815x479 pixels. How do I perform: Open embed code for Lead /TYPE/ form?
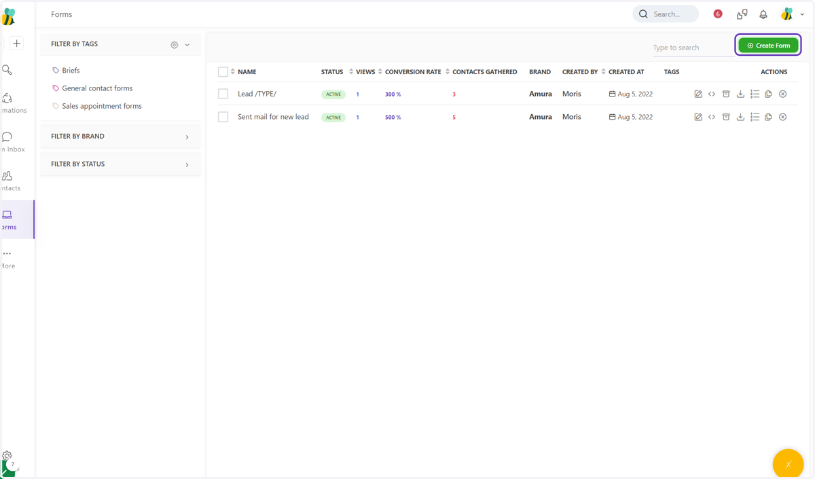pyautogui.click(x=712, y=94)
